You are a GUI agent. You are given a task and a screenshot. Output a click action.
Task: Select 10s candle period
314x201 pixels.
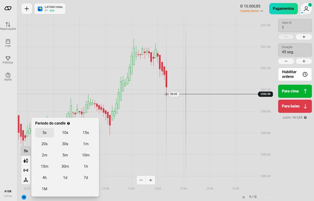pyautogui.click(x=65, y=133)
